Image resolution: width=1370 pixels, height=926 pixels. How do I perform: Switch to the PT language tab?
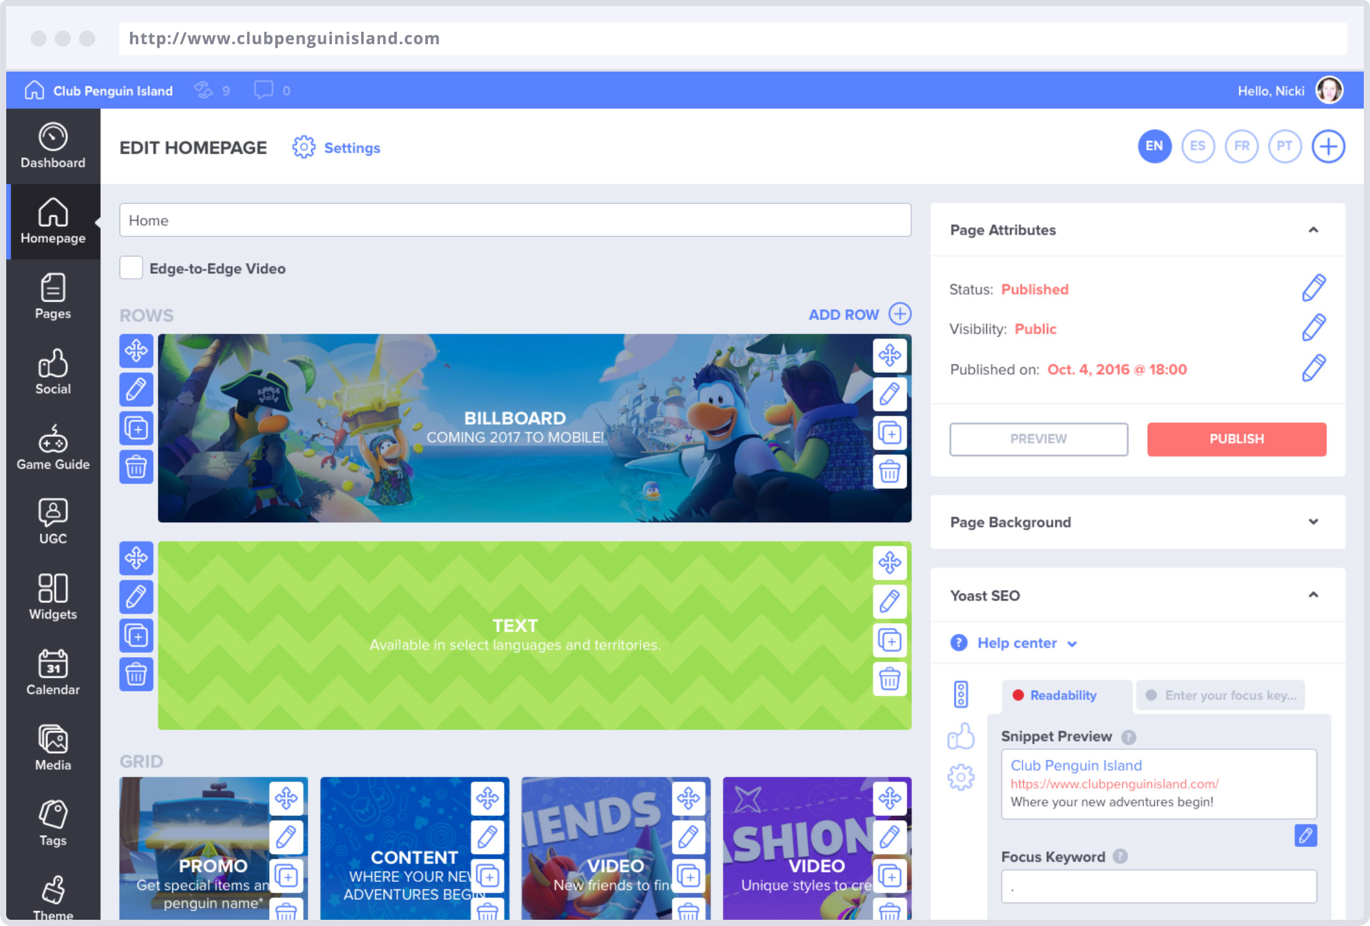[1285, 146]
